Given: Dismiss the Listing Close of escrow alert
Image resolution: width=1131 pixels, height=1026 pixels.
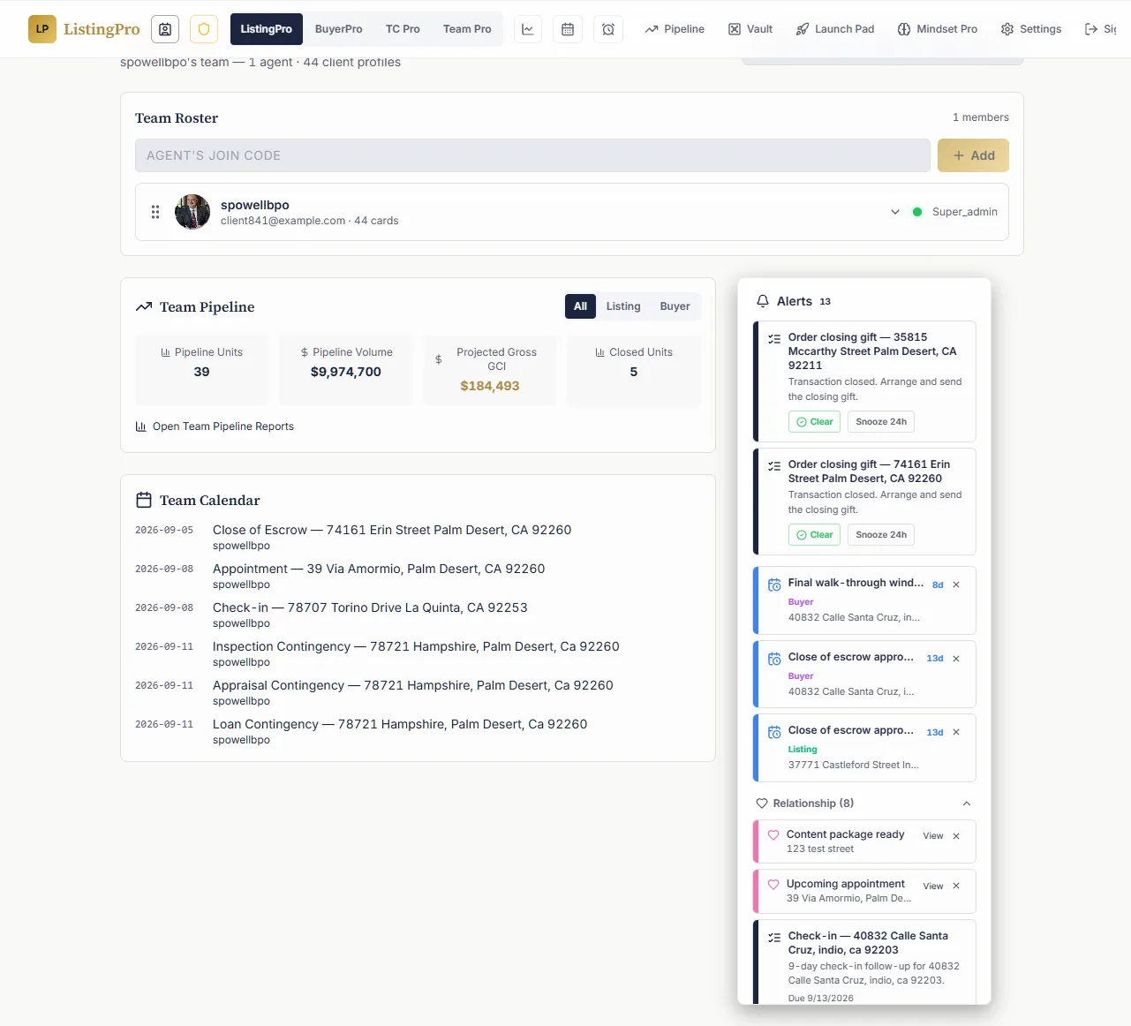Looking at the screenshot, I should pyautogui.click(x=956, y=732).
